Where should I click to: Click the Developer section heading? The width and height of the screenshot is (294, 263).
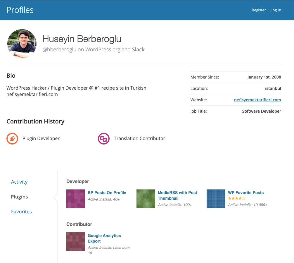coord(78,182)
